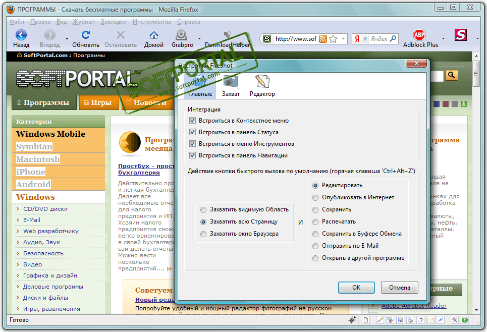The image size is (487, 332).
Task: Open the Закладки menu
Action: click(114, 22)
